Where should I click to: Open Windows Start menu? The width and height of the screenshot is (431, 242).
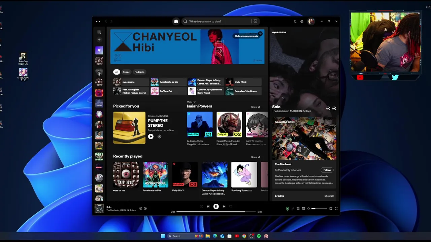click(163, 236)
